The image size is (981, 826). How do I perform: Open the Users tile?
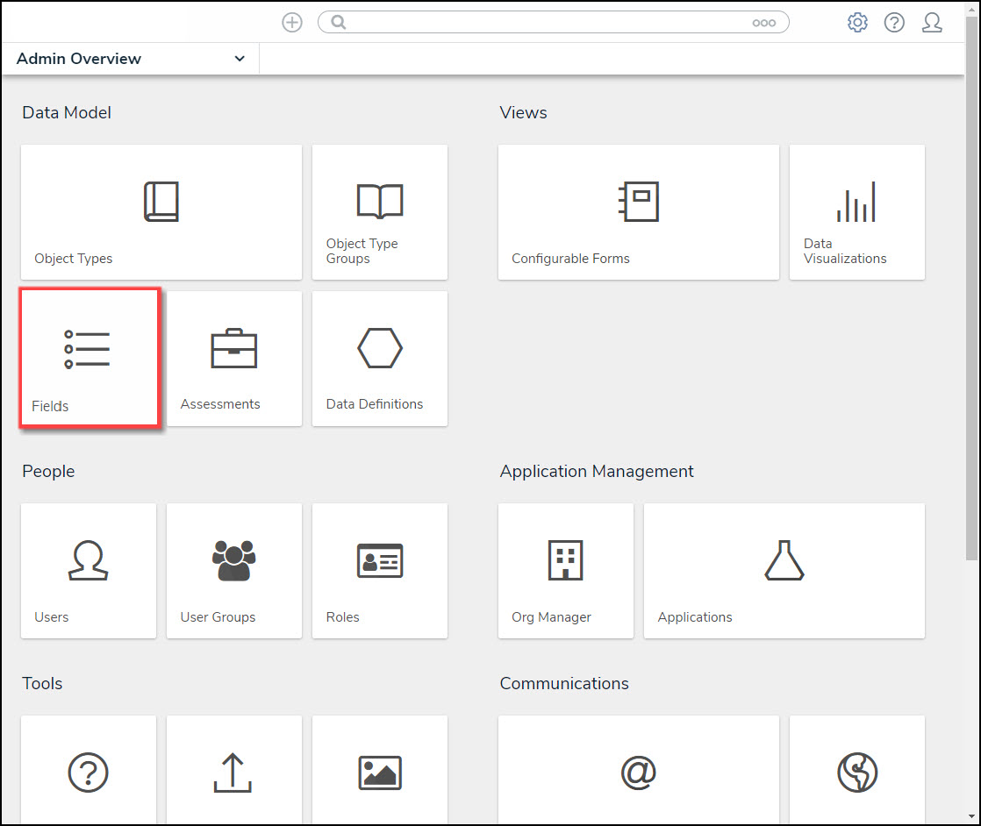tap(89, 570)
